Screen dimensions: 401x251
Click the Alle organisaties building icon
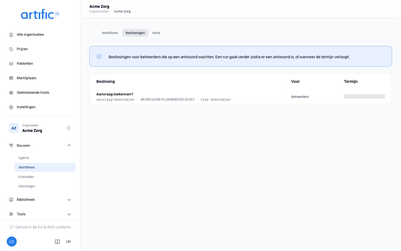point(11,35)
